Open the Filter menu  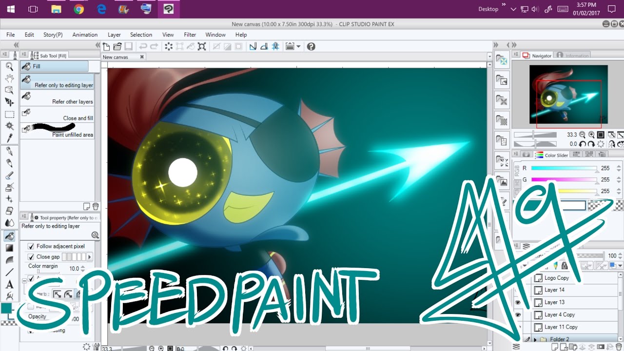(x=190, y=35)
